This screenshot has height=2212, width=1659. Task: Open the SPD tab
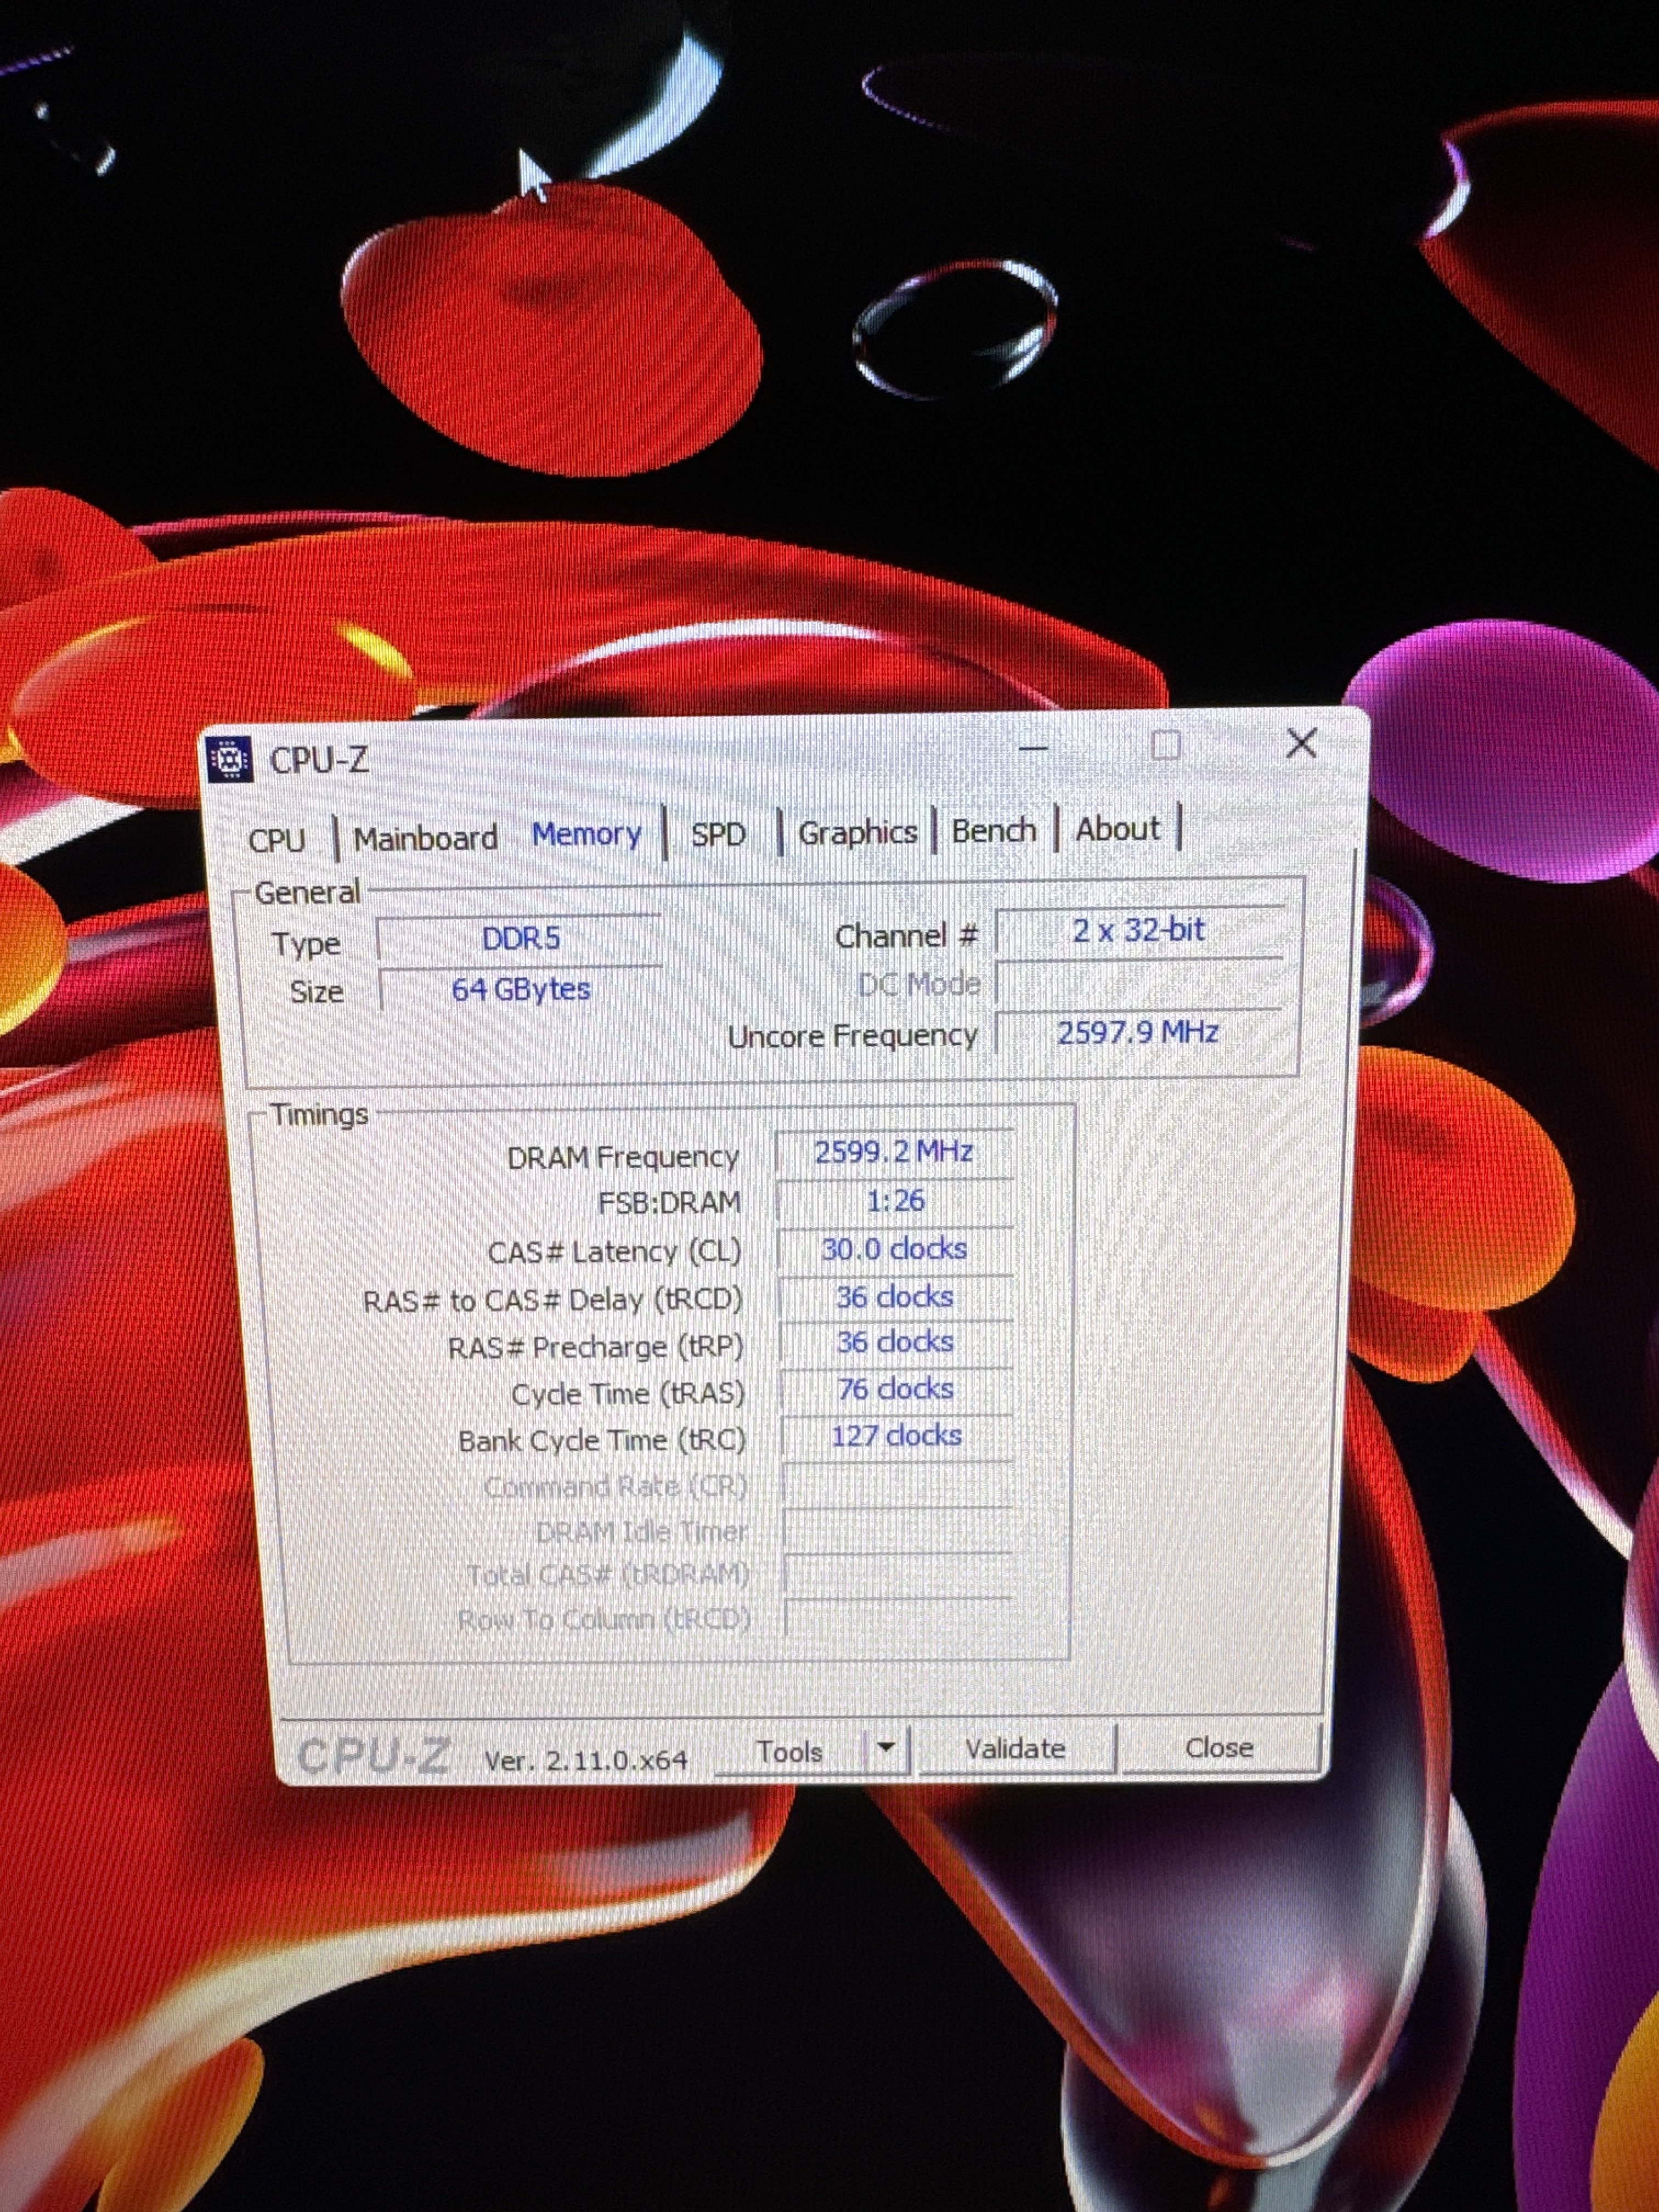tap(719, 834)
